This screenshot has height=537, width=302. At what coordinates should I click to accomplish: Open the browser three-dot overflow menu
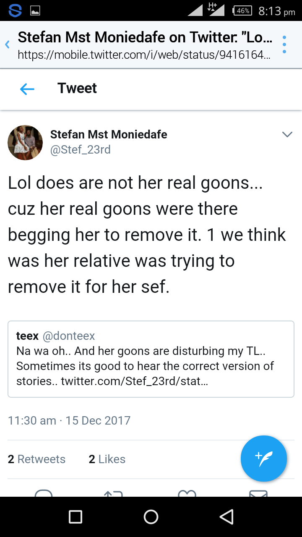tap(284, 44)
